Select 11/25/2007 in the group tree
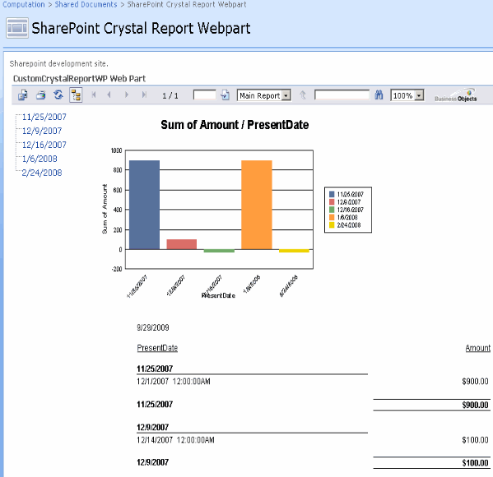 pos(44,118)
